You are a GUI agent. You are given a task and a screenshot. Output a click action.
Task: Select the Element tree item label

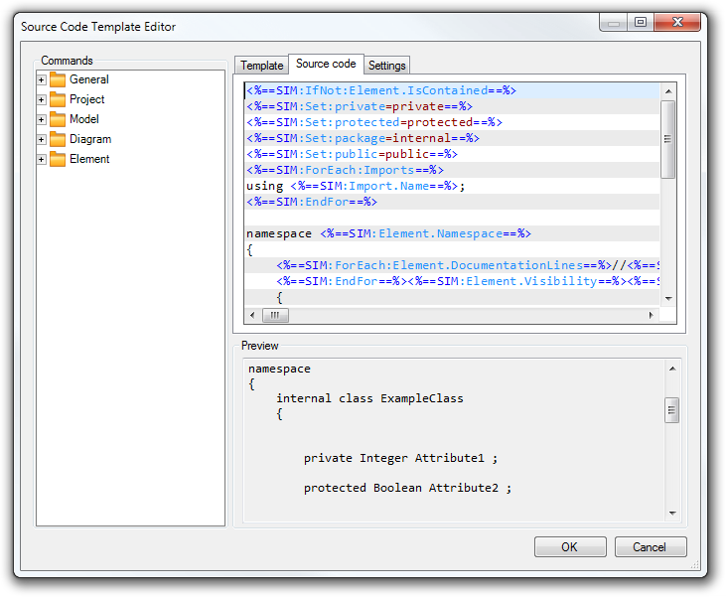click(x=89, y=159)
